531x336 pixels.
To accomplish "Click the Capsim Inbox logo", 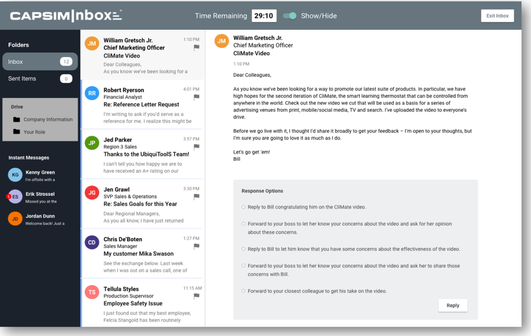I will pos(66,16).
